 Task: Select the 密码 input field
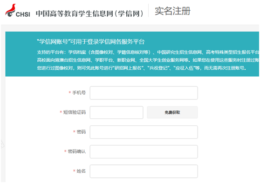click(144, 132)
